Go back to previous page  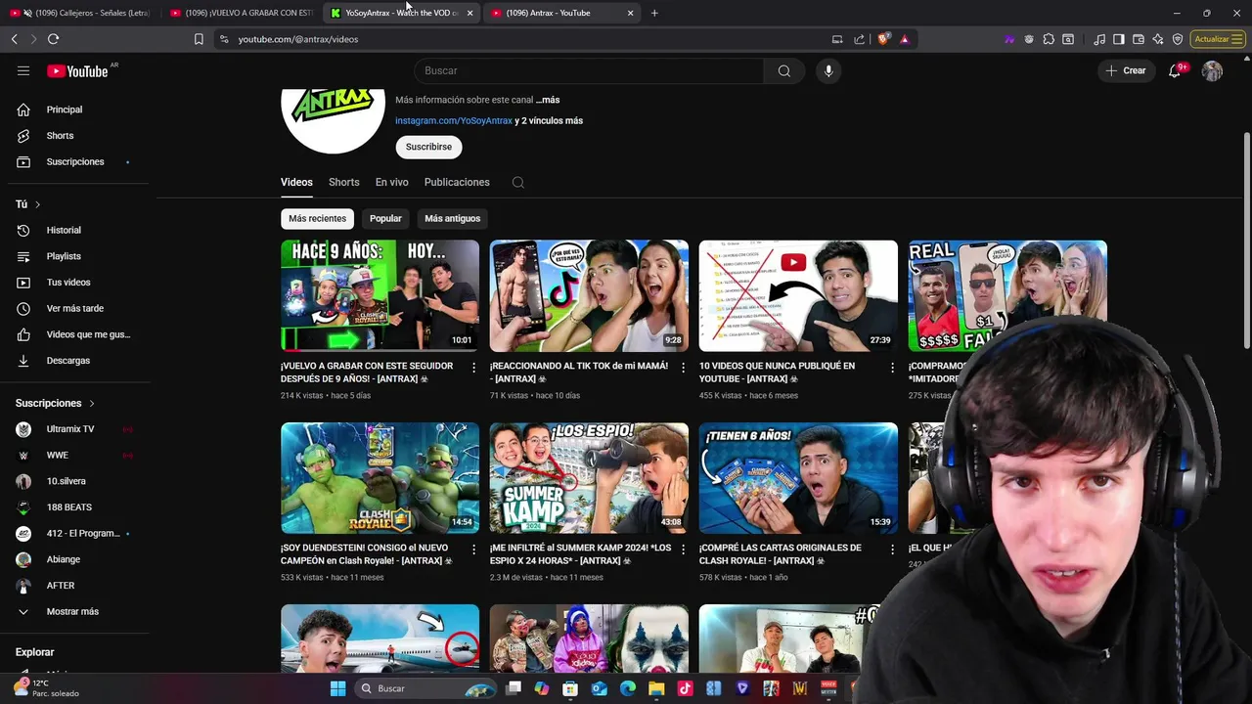(x=14, y=39)
